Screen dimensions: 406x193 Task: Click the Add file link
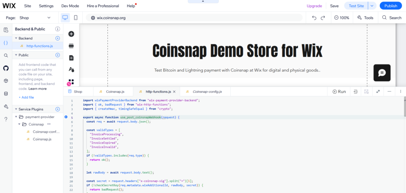(x=26, y=97)
